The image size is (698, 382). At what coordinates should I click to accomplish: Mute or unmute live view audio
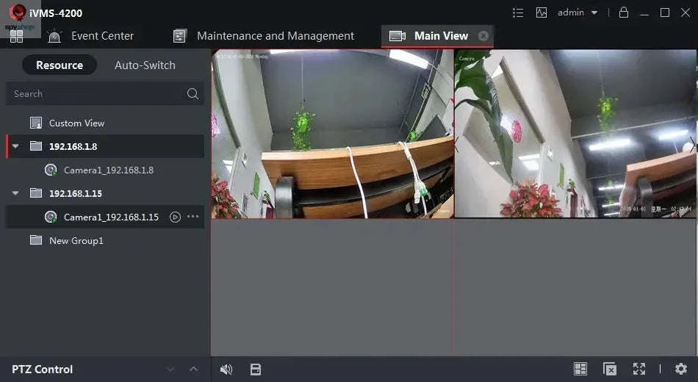point(226,369)
